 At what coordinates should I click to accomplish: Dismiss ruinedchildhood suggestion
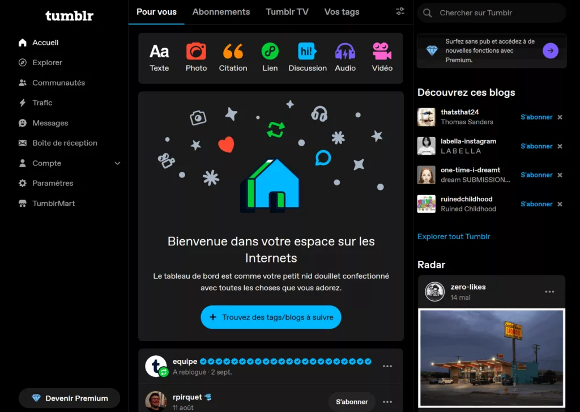click(x=560, y=204)
